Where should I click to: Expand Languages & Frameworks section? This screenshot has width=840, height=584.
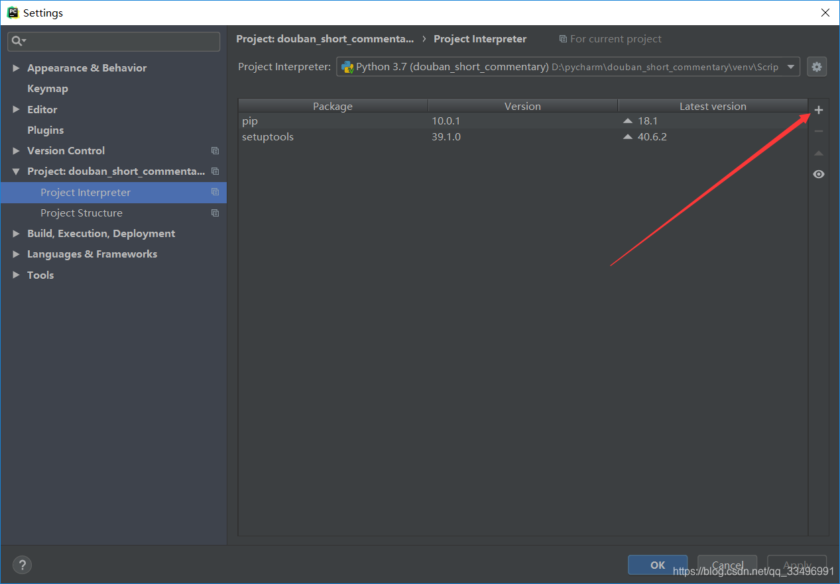[16, 254]
